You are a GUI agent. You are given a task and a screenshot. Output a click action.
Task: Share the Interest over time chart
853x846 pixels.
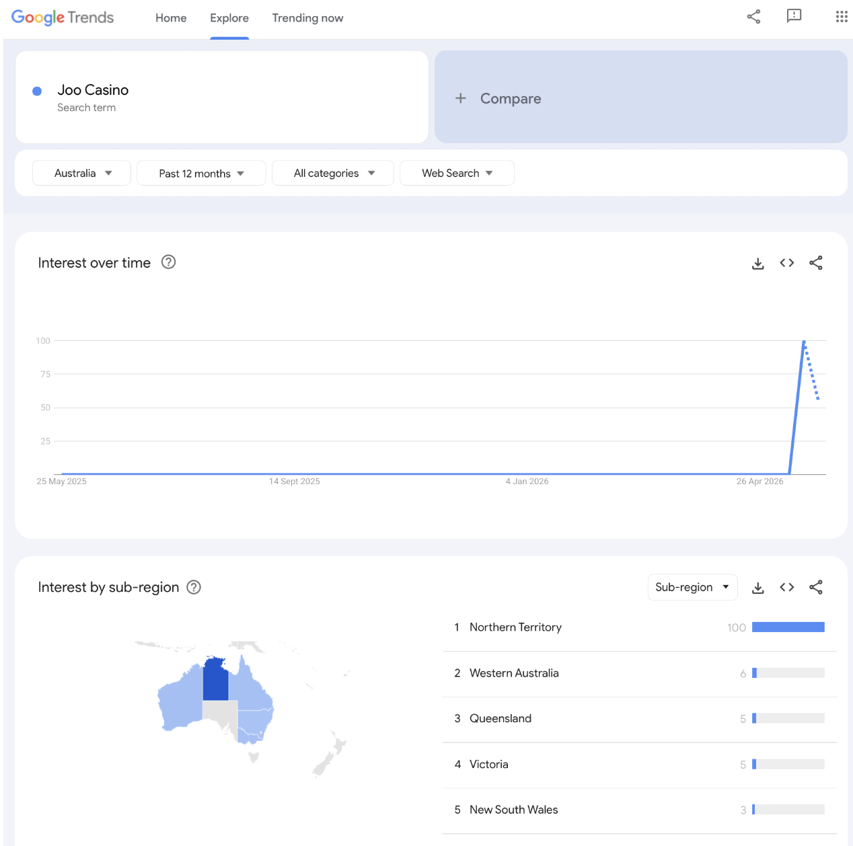point(816,263)
